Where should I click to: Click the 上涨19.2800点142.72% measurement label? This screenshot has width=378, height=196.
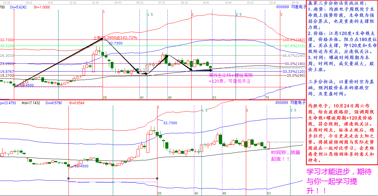(x=115, y=38)
